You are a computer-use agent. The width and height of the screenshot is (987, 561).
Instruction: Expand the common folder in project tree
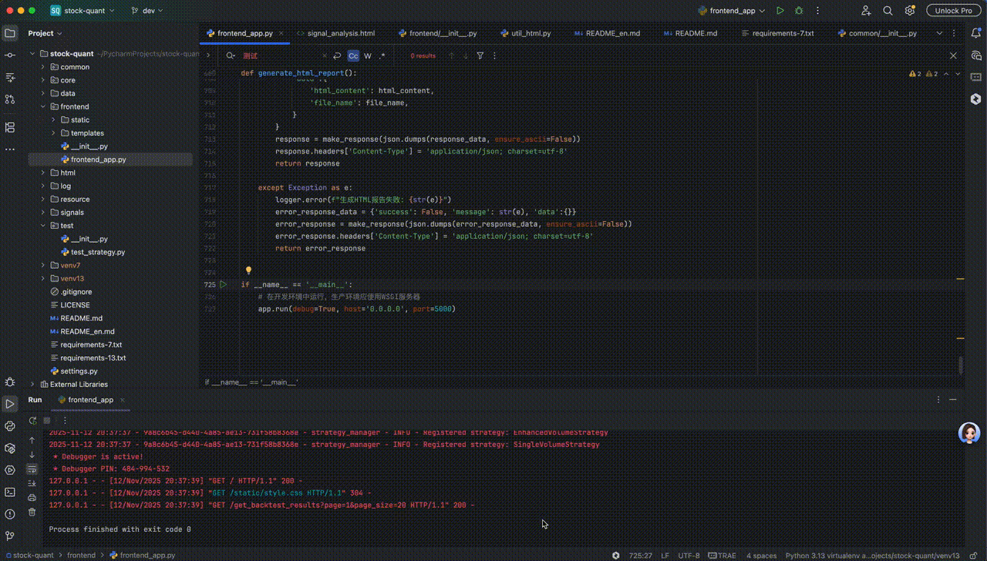click(x=43, y=67)
